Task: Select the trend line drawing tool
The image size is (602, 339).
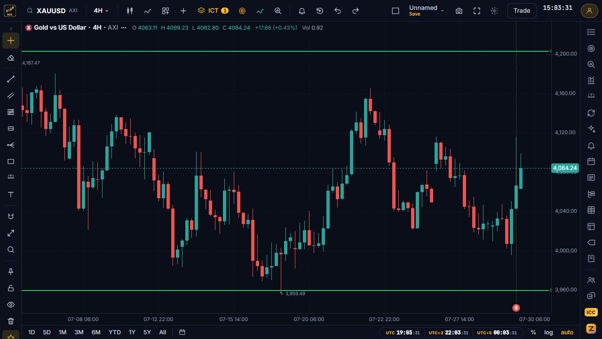Action: [11, 79]
